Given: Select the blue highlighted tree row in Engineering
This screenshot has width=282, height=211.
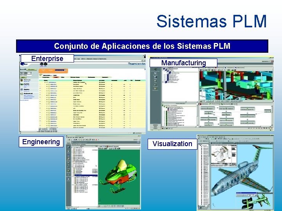Looking at the screenshot, I should pos(86,175).
